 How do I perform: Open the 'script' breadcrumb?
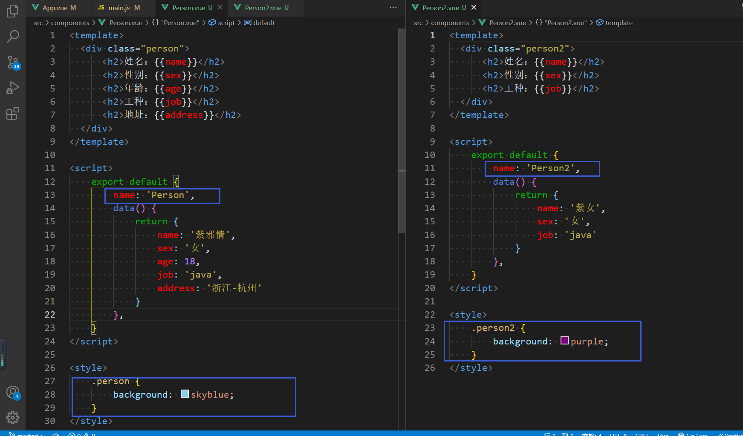pos(222,23)
